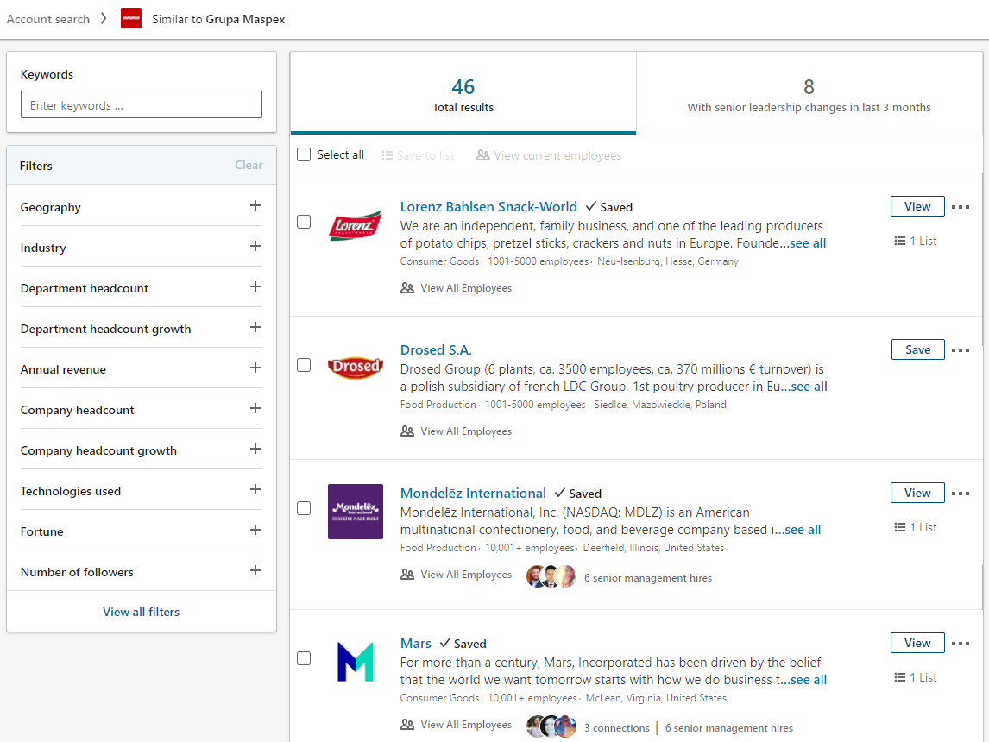Image resolution: width=989 pixels, height=742 pixels.
Task: Click Mars connections avatar group
Action: tap(551, 726)
